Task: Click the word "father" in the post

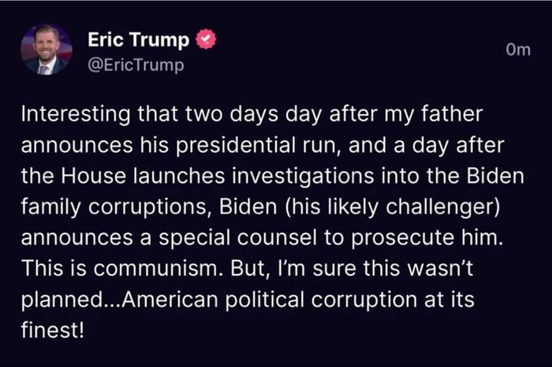Action: [x=454, y=114]
